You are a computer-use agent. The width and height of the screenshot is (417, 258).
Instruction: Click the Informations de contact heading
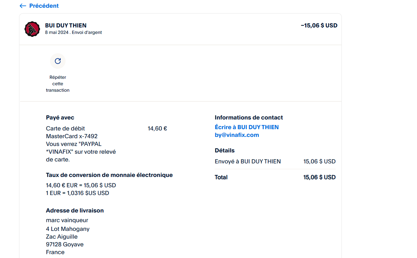point(249,117)
